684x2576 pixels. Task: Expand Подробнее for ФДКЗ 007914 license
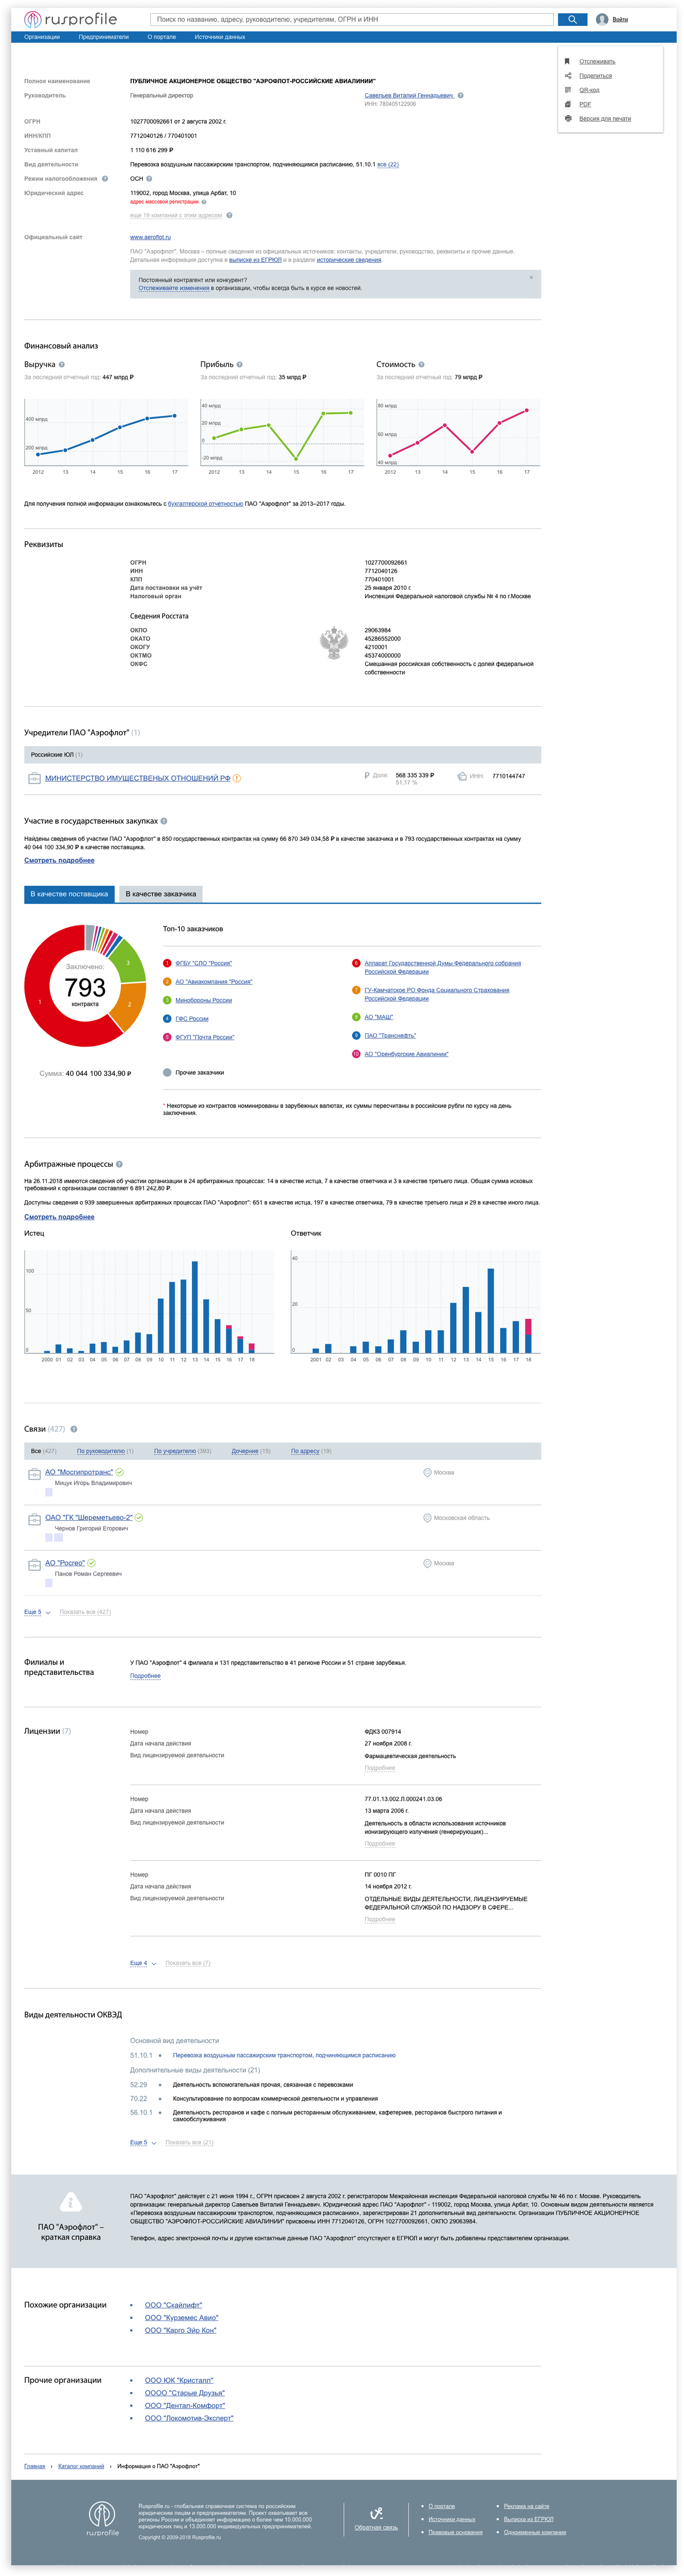click(x=380, y=1768)
